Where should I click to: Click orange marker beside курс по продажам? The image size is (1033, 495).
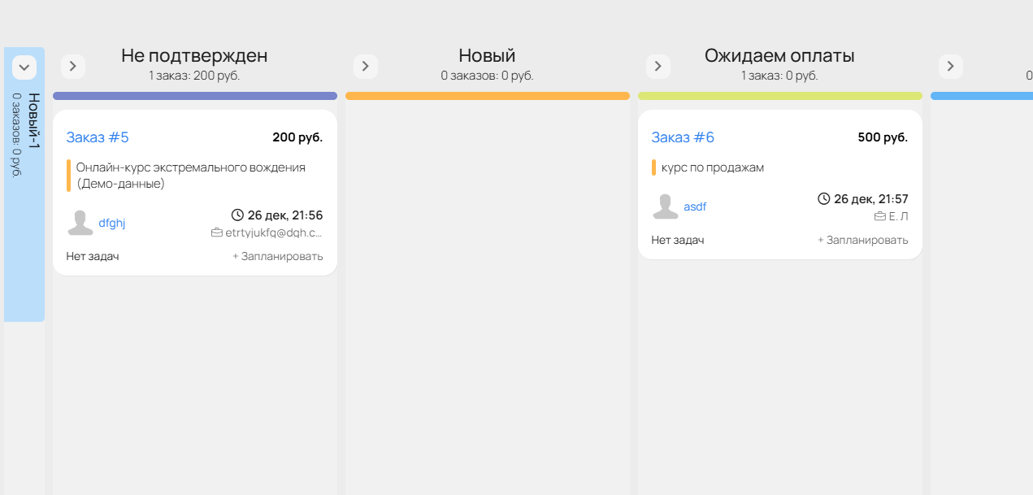click(x=653, y=167)
